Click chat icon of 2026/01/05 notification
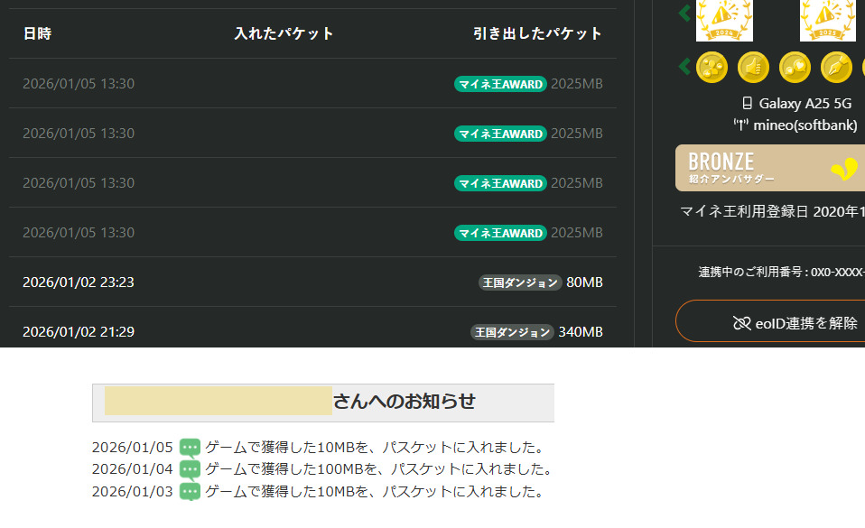Screen dimensions: 865x528 (190, 448)
